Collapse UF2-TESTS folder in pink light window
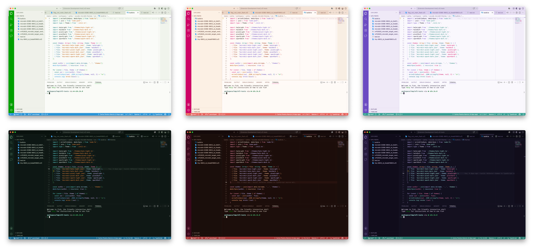This screenshot has width=534, height=250. (207, 16)
